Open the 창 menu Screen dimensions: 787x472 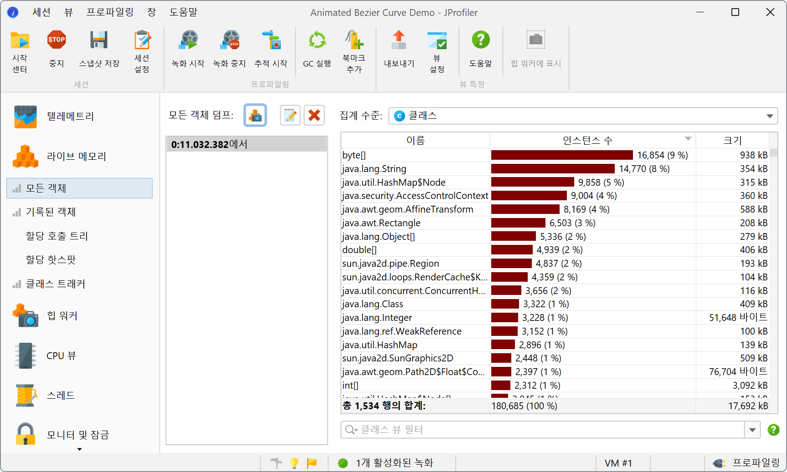coord(151,12)
